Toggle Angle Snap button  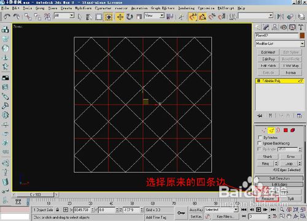pos(203,17)
